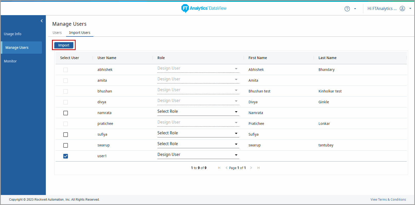The height and width of the screenshot is (205, 415).
Task: Open View Terms & Conditions link
Action: click(388, 200)
